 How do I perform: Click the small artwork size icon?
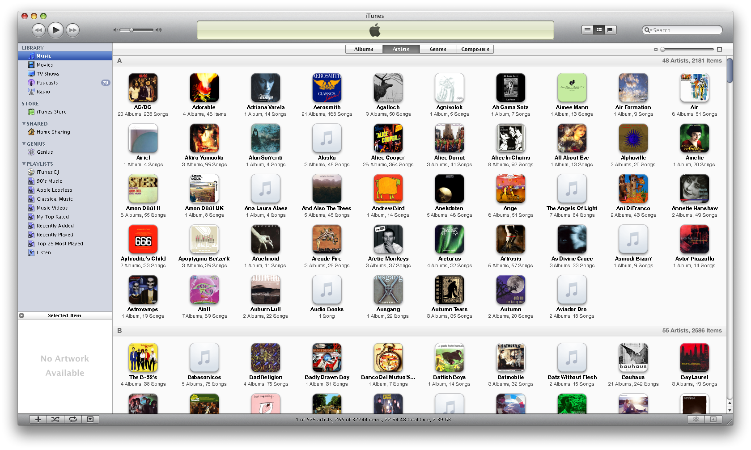point(656,49)
